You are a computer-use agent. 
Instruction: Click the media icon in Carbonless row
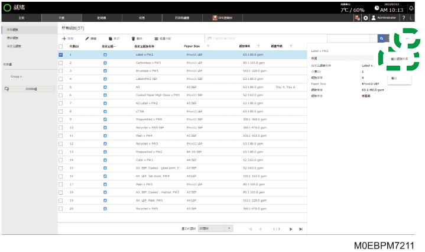[105, 63]
